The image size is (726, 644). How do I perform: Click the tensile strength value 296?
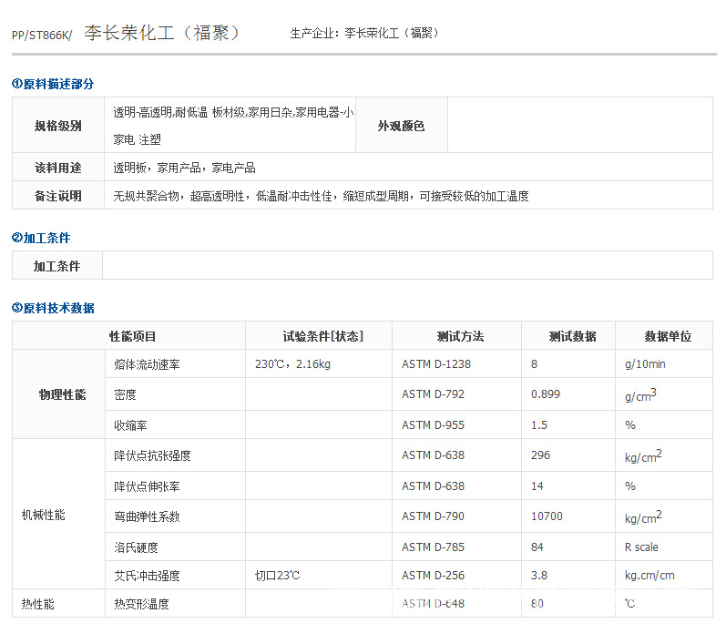coord(540,455)
